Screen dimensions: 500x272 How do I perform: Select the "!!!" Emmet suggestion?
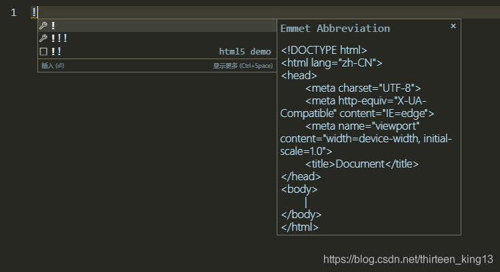click(x=157, y=38)
